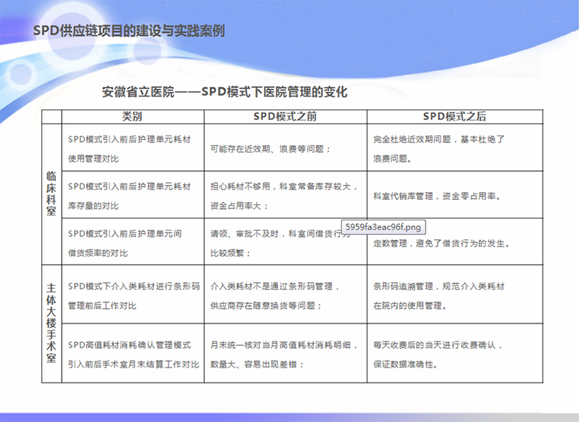Click the slide title 'SPD供应链项目的建设与实践案例'
Viewport: 581px width, 422px height.
click(129, 30)
